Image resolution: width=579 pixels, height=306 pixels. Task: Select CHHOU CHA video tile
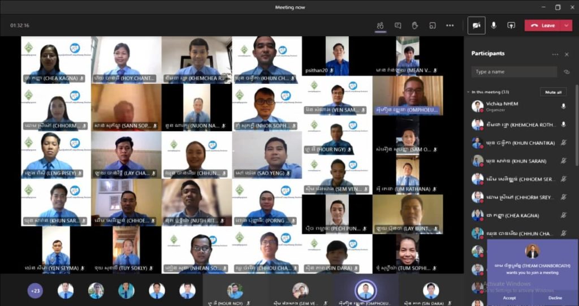point(267,250)
